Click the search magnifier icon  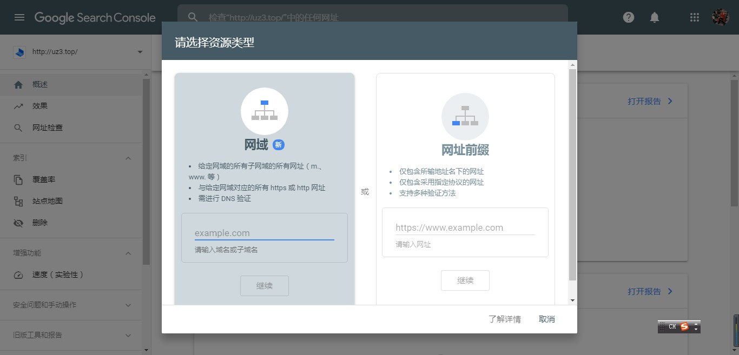tap(193, 17)
